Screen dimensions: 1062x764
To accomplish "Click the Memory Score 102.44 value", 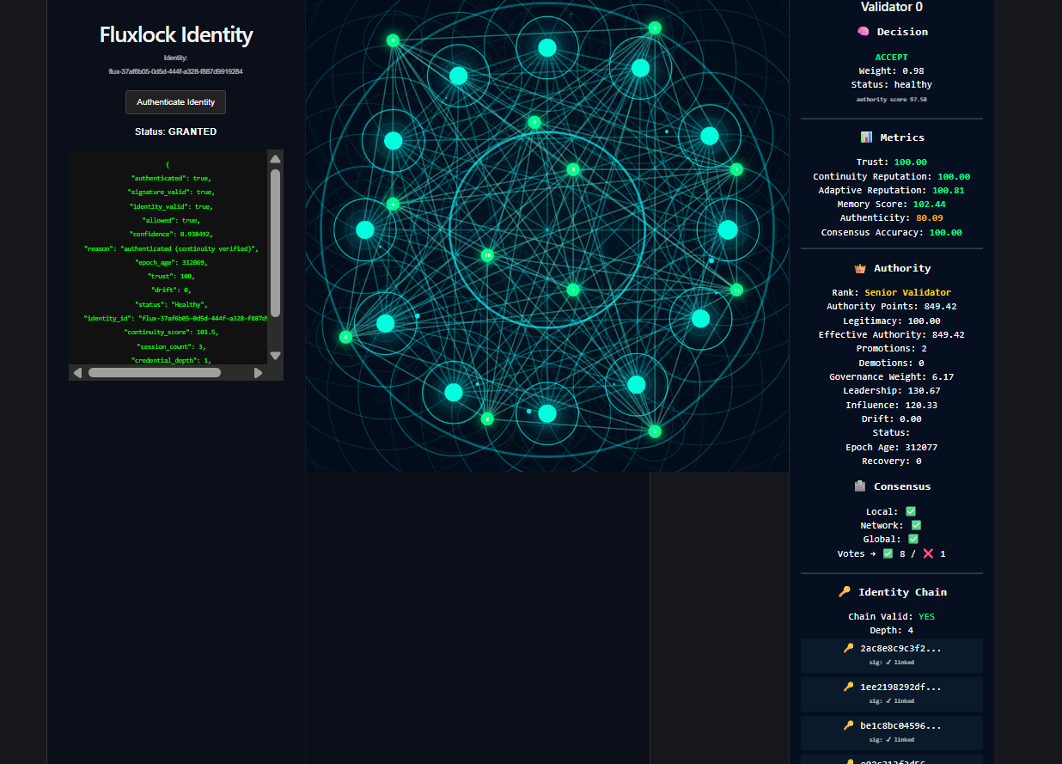I will tap(929, 204).
